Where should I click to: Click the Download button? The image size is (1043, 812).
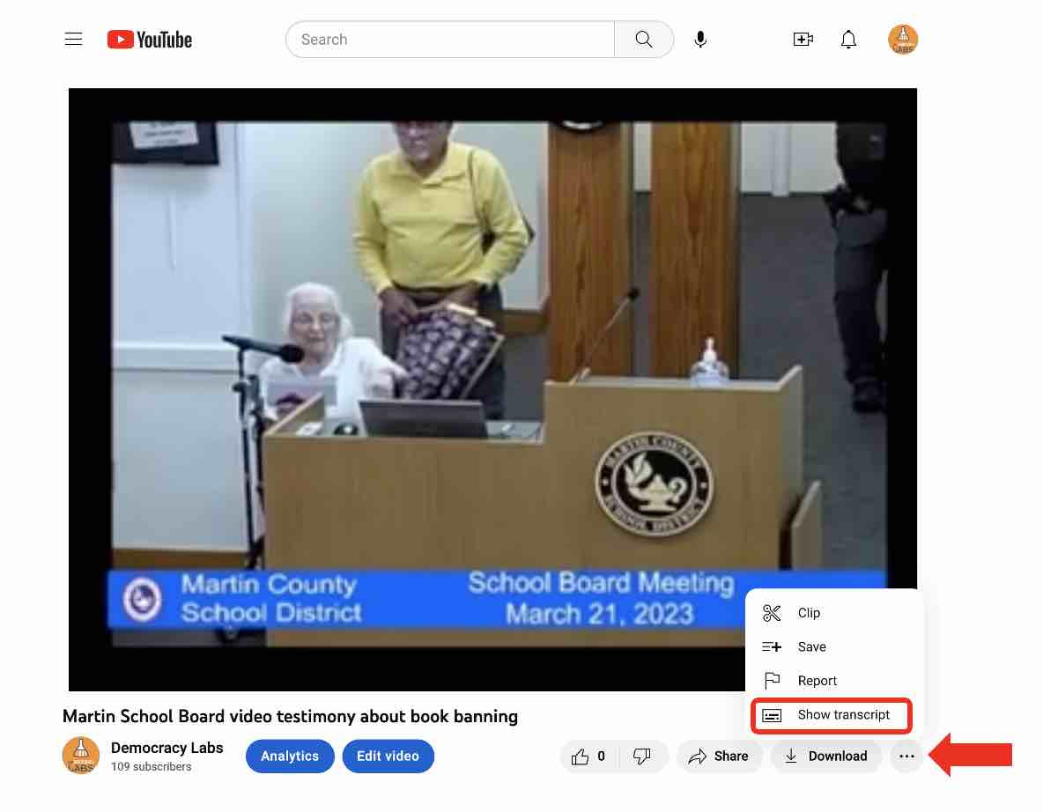tap(825, 757)
